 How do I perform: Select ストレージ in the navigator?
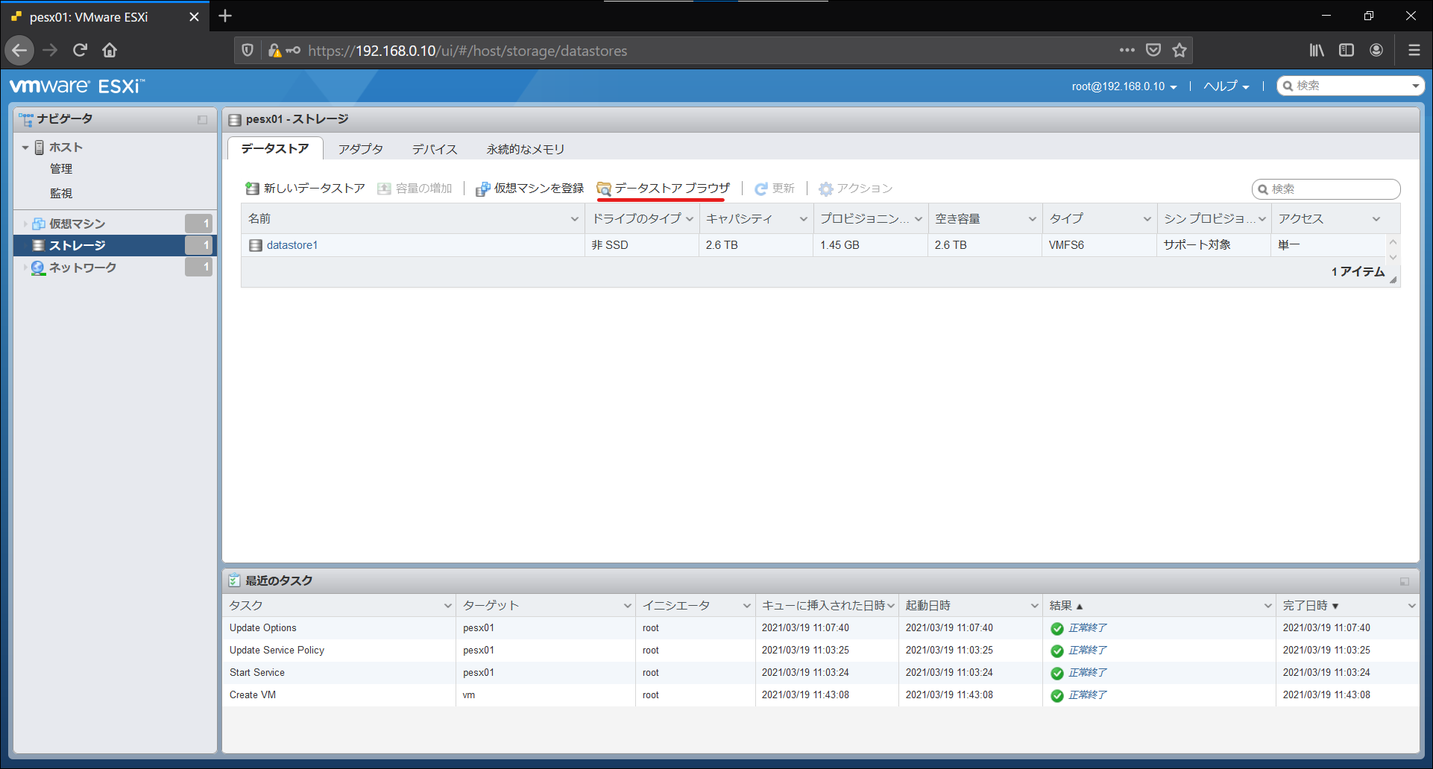pyautogui.click(x=115, y=245)
